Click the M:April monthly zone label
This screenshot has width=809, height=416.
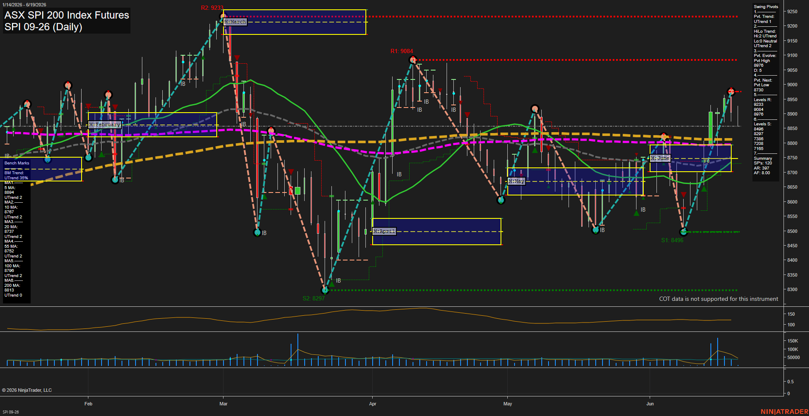click(x=384, y=231)
